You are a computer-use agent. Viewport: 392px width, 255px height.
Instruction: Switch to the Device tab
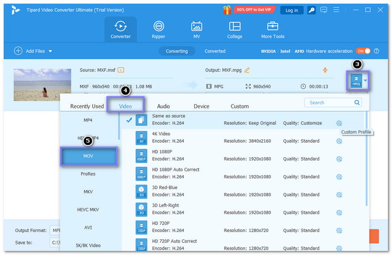tap(201, 106)
